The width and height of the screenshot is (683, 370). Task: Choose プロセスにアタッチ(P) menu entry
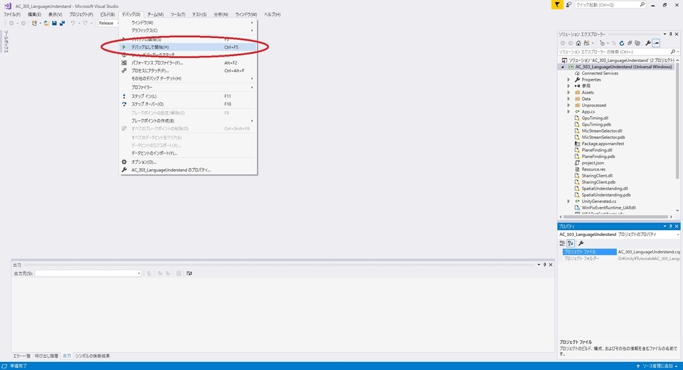(x=188, y=71)
